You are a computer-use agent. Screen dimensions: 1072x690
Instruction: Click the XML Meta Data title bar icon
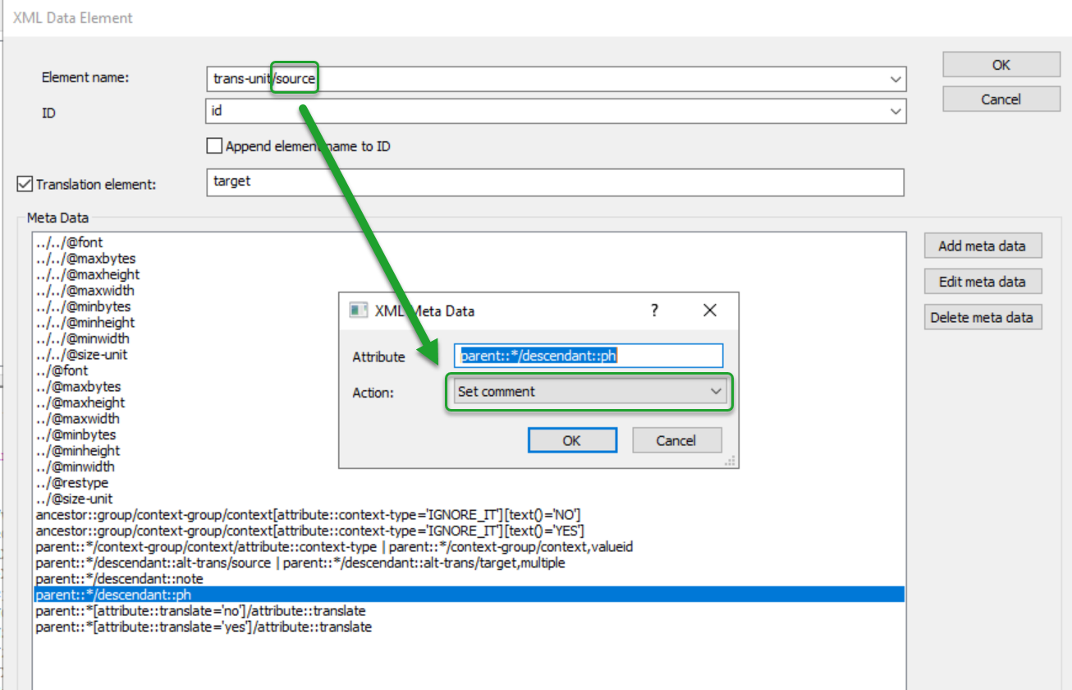click(x=357, y=310)
